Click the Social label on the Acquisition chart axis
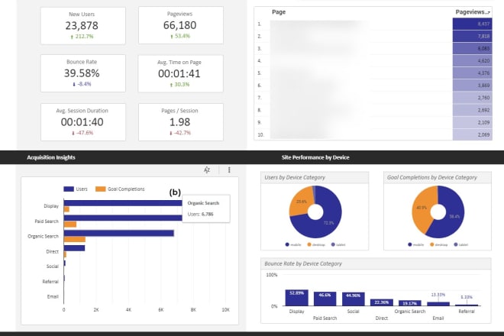 coord(53,267)
